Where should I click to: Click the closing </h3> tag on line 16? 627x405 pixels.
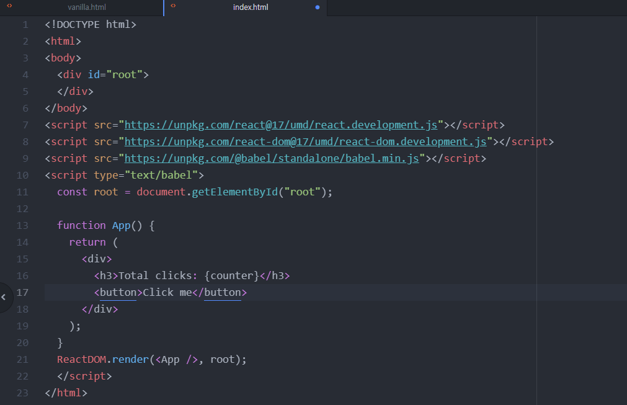(275, 276)
